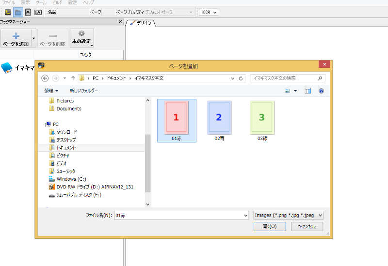Click the console icon in the toolbar
This screenshot has height=266, width=388.
click(8, 12)
